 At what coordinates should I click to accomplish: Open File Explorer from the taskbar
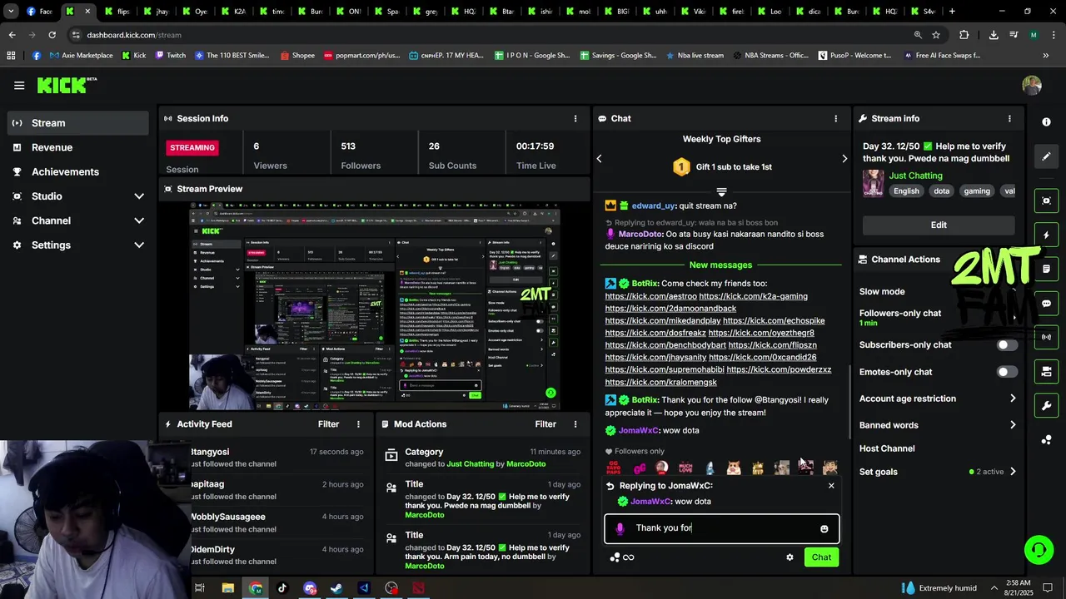coord(227,588)
